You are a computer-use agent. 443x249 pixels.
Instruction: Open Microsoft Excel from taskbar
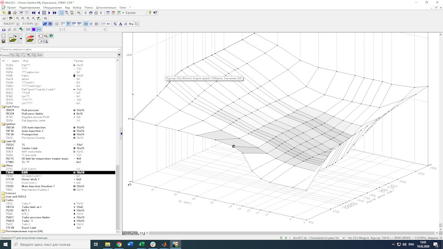pos(142,244)
